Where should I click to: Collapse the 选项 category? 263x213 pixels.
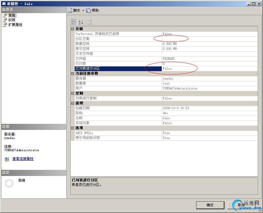pyautogui.click(x=72, y=128)
